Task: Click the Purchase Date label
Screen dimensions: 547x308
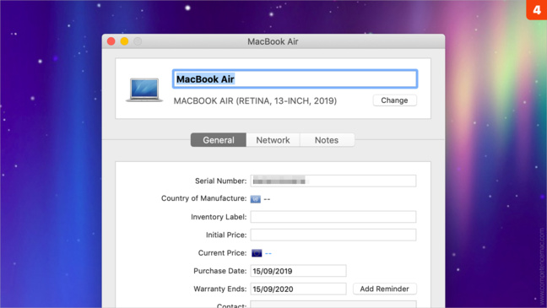Action: [219, 271]
